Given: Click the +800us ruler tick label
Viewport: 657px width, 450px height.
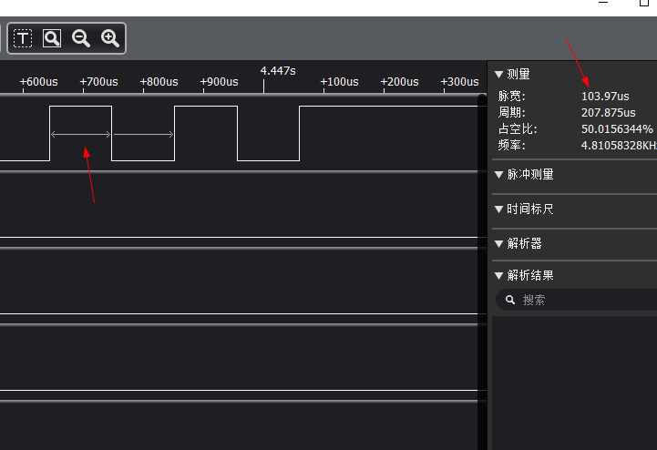Looking at the screenshot, I should (x=159, y=82).
